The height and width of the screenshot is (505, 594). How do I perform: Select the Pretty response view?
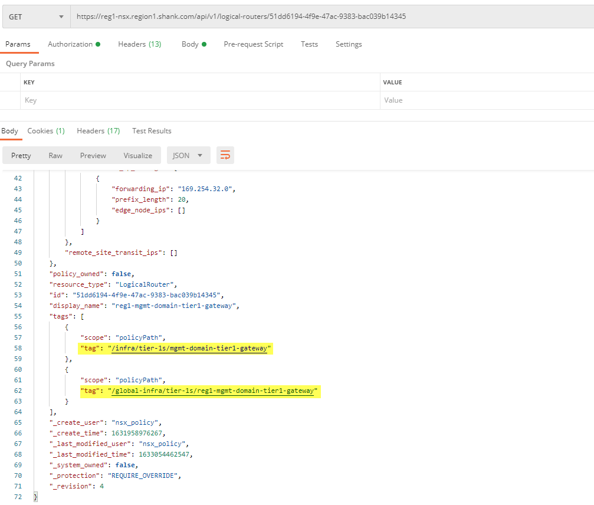pyautogui.click(x=21, y=156)
